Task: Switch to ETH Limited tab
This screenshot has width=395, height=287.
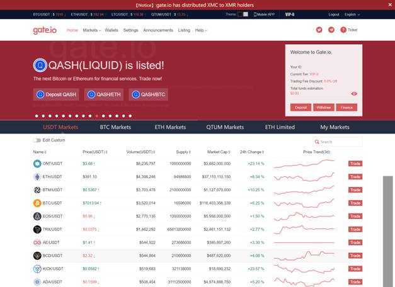Action: point(280,127)
